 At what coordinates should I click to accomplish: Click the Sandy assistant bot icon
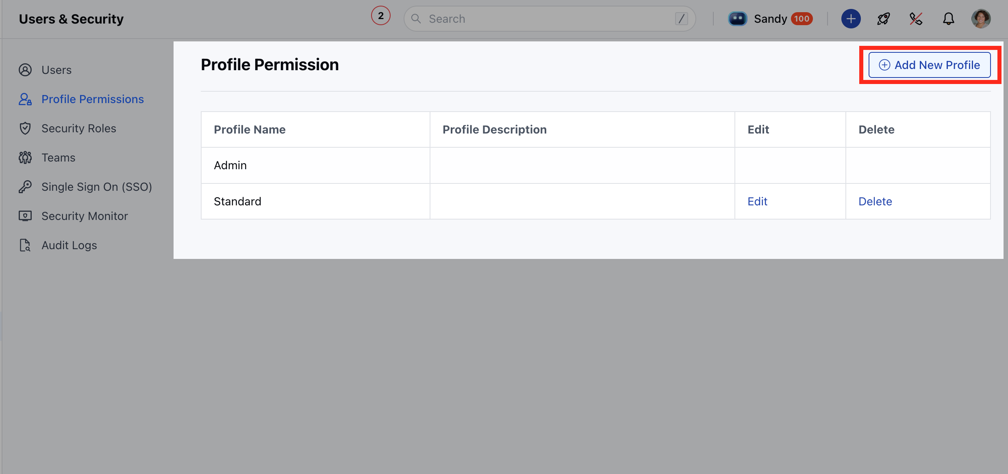click(x=737, y=19)
